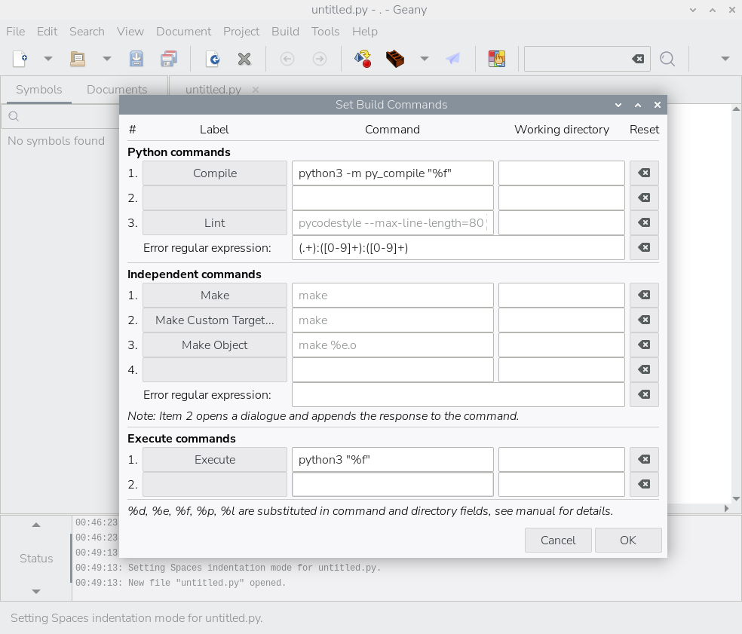This screenshot has height=634, width=742.
Task: Reset the Python Compile command row
Action: 644,173
